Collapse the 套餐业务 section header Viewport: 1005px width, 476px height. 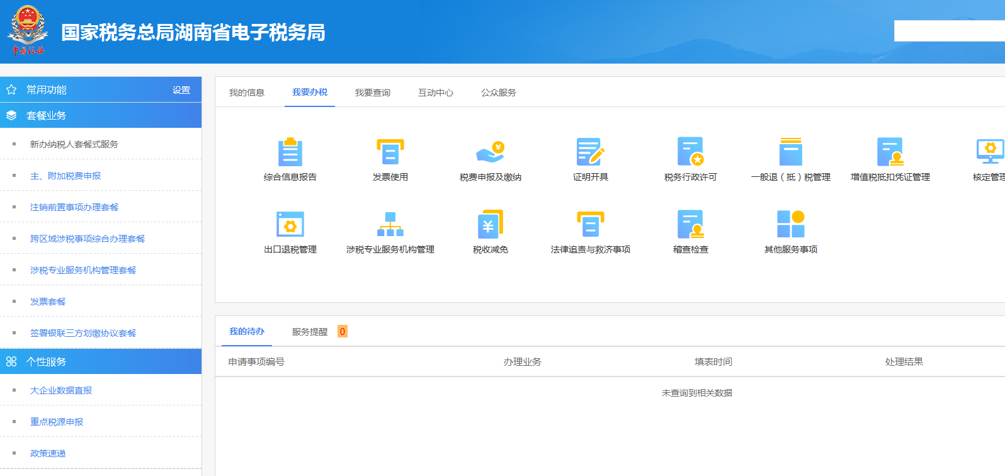click(101, 115)
